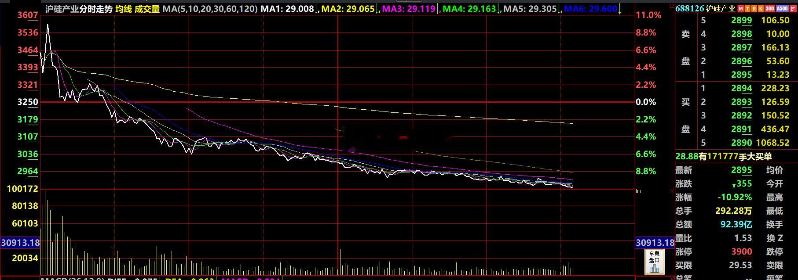798x280 pixels.
Task: Click sell level 3 volume 166.13
Action: (x=775, y=47)
